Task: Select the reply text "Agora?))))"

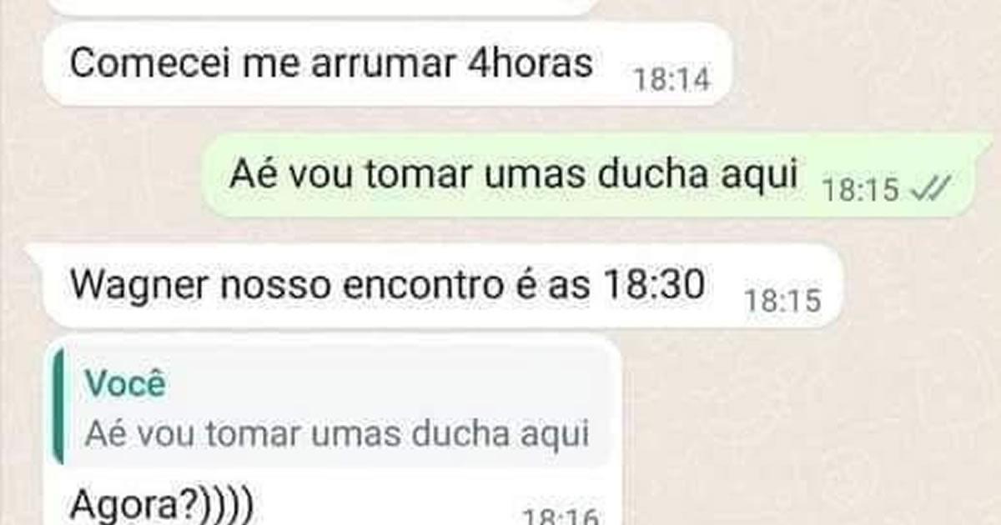Action: (x=165, y=506)
